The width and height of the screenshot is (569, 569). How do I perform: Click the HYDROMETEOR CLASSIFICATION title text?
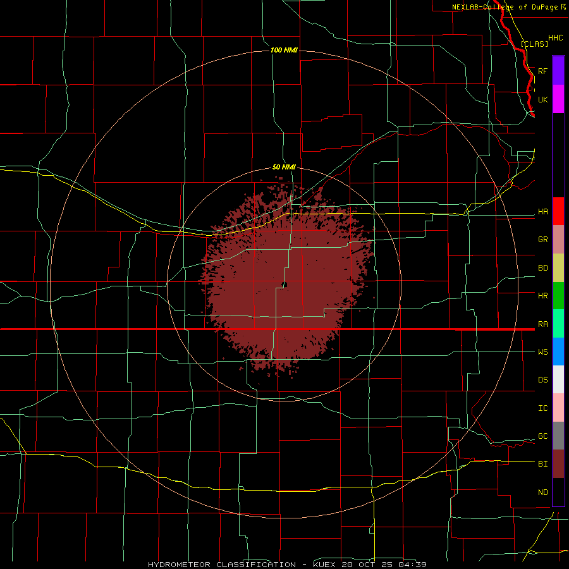tap(222, 565)
